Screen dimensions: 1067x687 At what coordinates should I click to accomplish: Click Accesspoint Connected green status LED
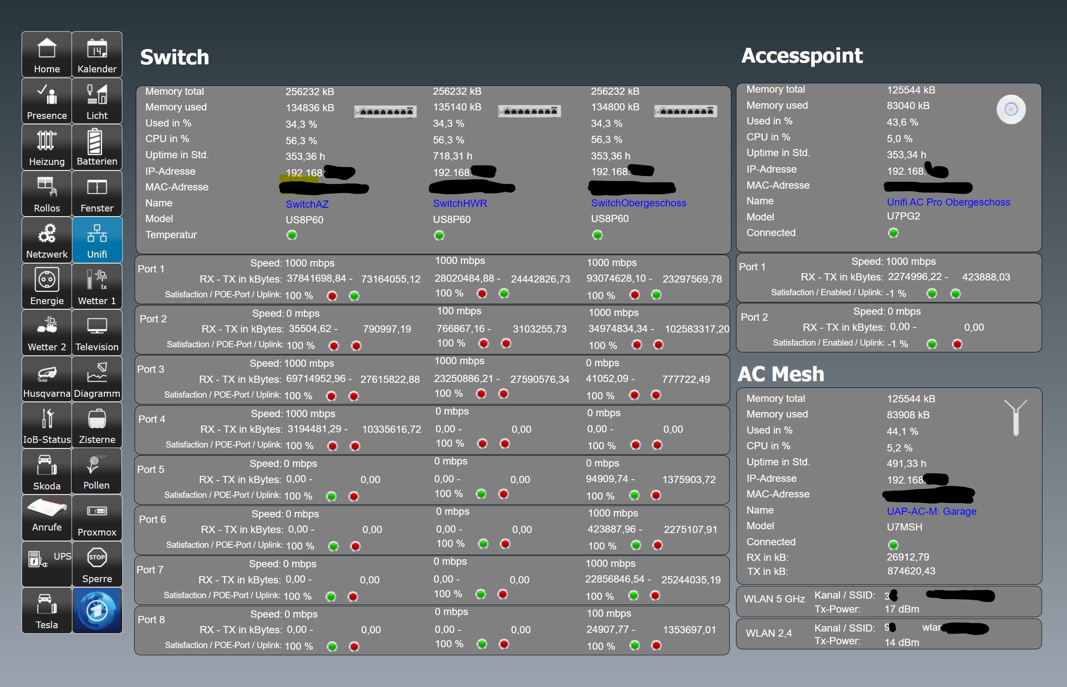click(x=893, y=233)
